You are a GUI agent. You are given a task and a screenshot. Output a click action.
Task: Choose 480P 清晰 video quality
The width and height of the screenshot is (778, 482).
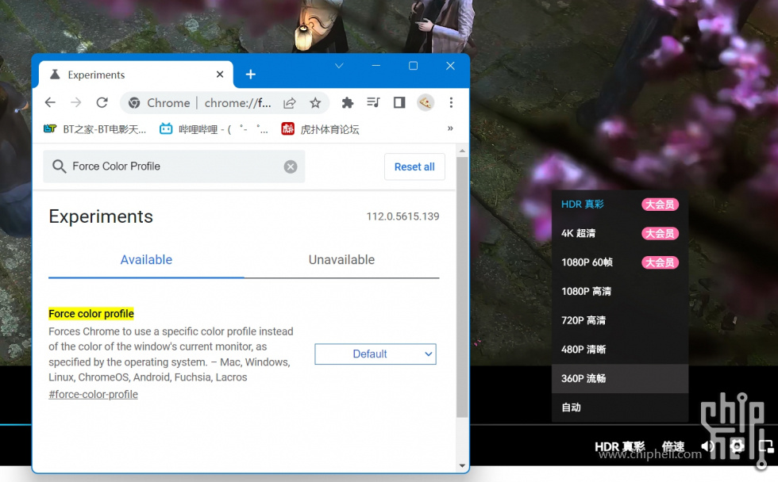620,350
